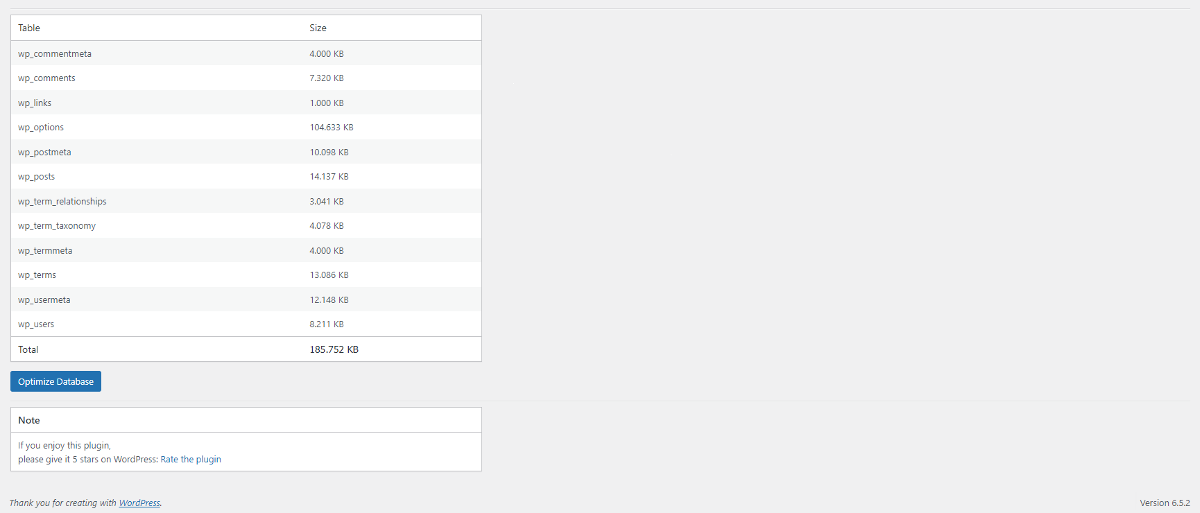Select the wp_posts table entry

(x=36, y=177)
